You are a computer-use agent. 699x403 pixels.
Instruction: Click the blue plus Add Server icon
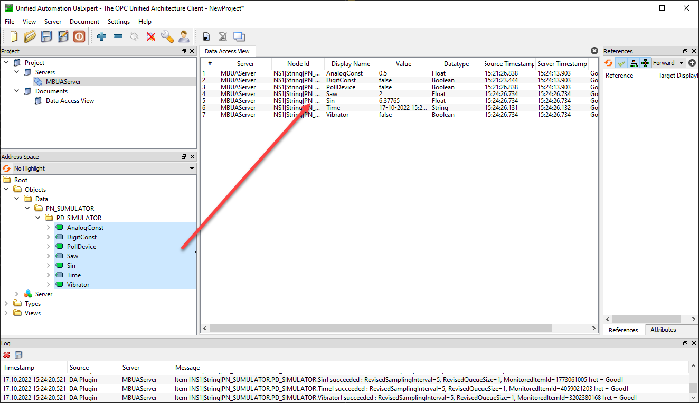(102, 36)
